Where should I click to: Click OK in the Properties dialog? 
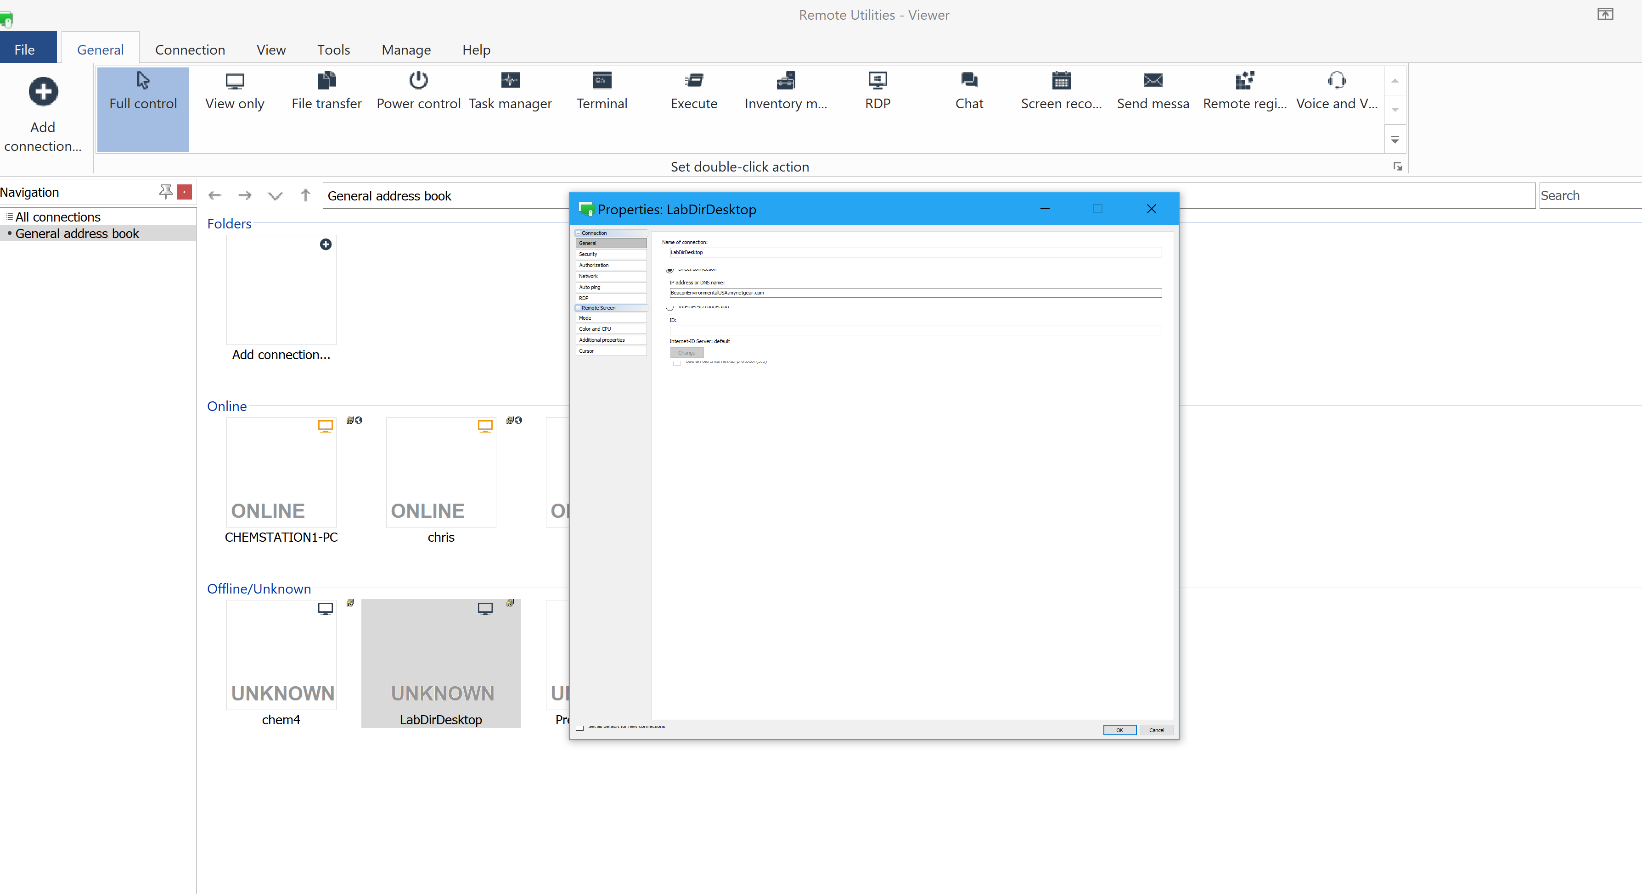(x=1119, y=730)
